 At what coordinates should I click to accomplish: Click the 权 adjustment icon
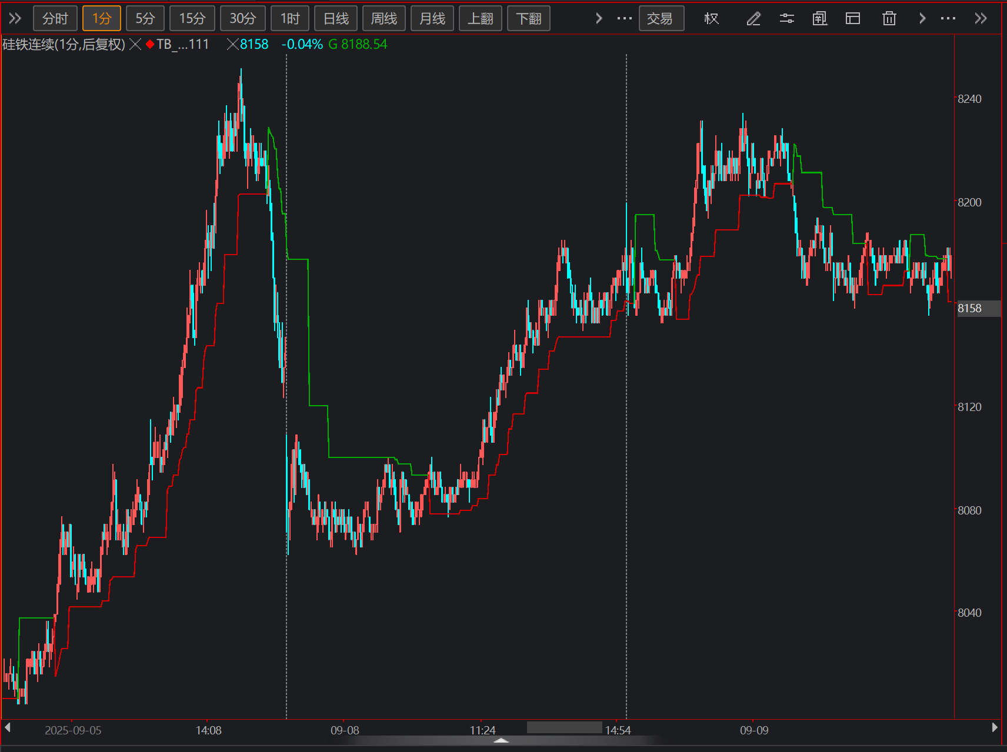click(x=711, y=19)
